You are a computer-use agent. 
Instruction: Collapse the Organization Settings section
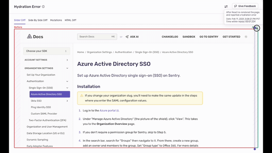point(67,68)
